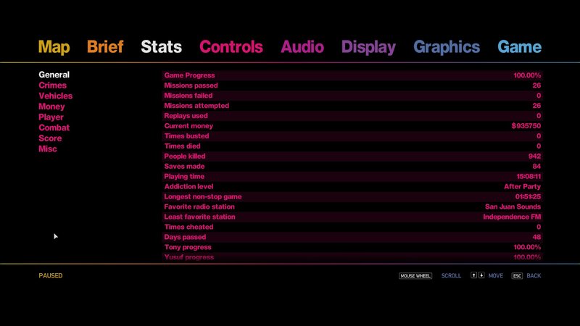Click the 01:51:25 duration value

coord(528,196)
